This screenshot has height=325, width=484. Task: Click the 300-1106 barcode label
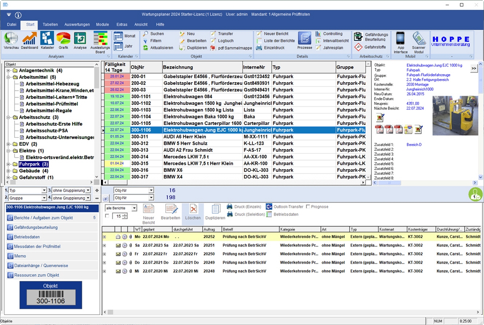(x=51, y=297)
